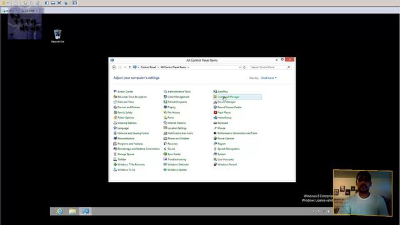Open Windows Firewall
The image size is (400, 225).
coord(225,164)
